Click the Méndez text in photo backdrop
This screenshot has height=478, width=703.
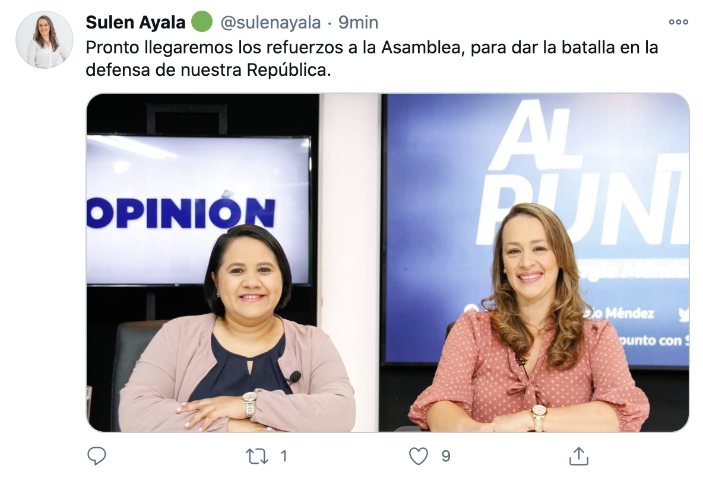pos(629,313)
